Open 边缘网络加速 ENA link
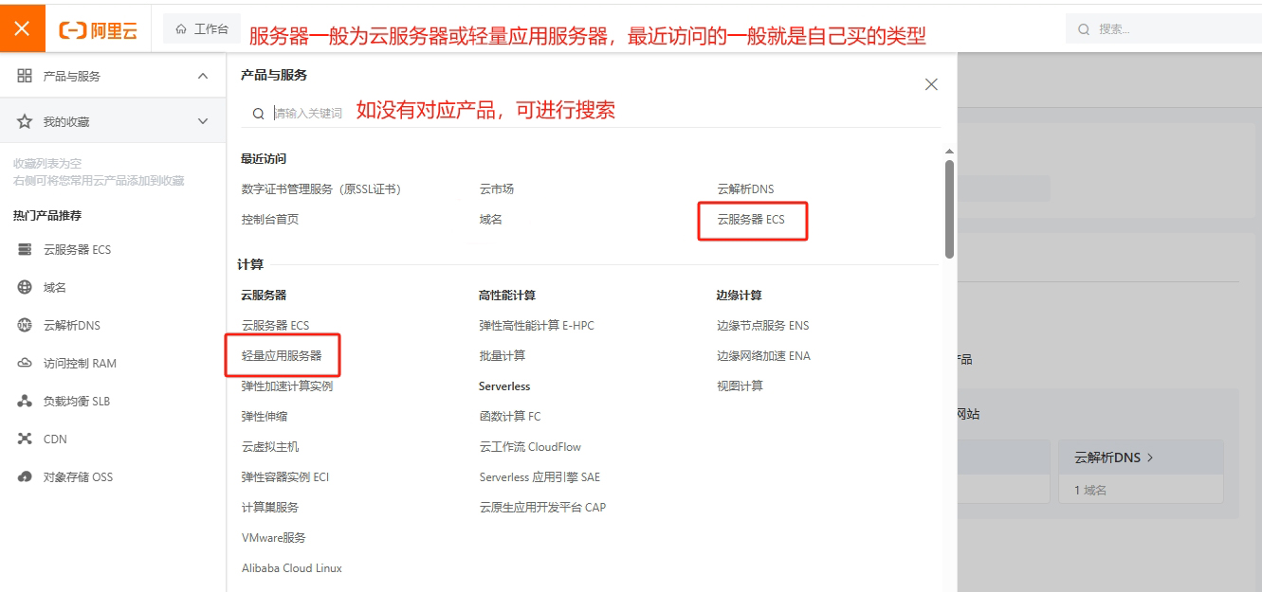This screenshot has width=1262, height=592. (764, 356)
